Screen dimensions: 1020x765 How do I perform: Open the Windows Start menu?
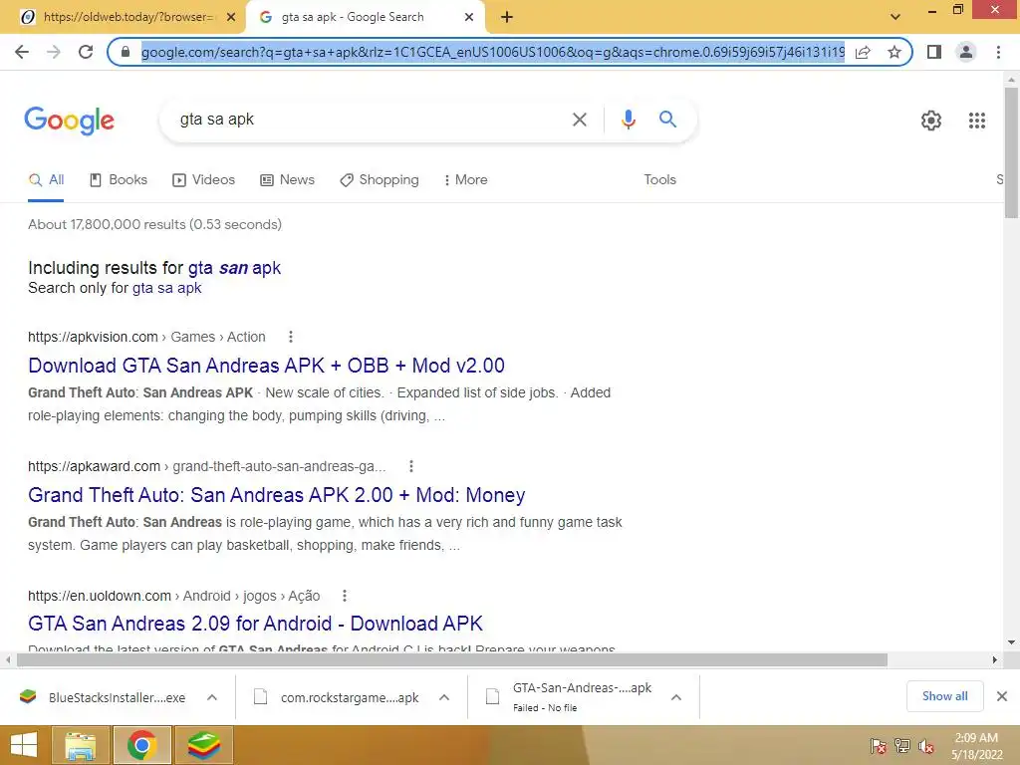click(x=24, y=745)
